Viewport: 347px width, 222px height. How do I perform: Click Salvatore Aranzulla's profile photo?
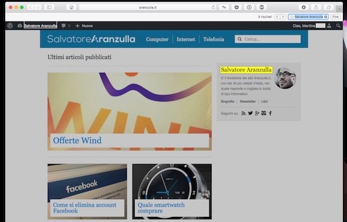pyautogui.click(x=285, y=78)
